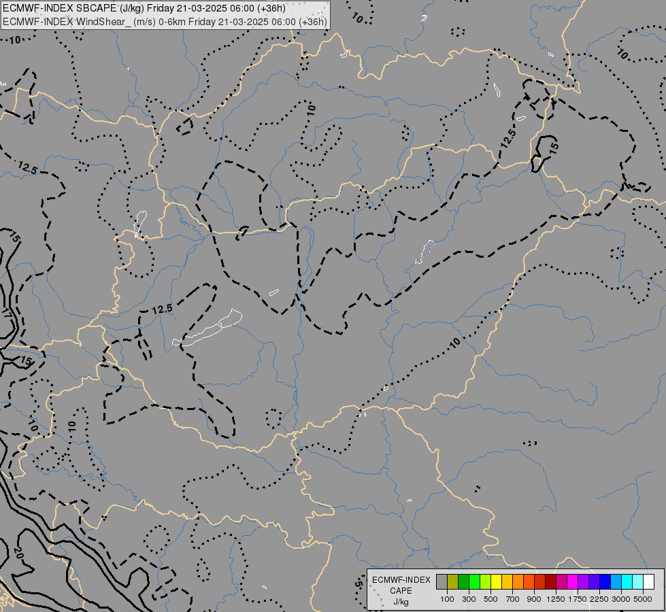Image resolution: width=666 pixels, height=612 pixels.
Task: Click the 700 value in the legend scale
Action: [x=513, y=599]
